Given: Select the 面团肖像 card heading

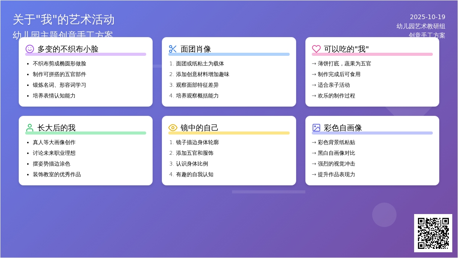Looking at the screenshot, I should click(x=196, y=49).
